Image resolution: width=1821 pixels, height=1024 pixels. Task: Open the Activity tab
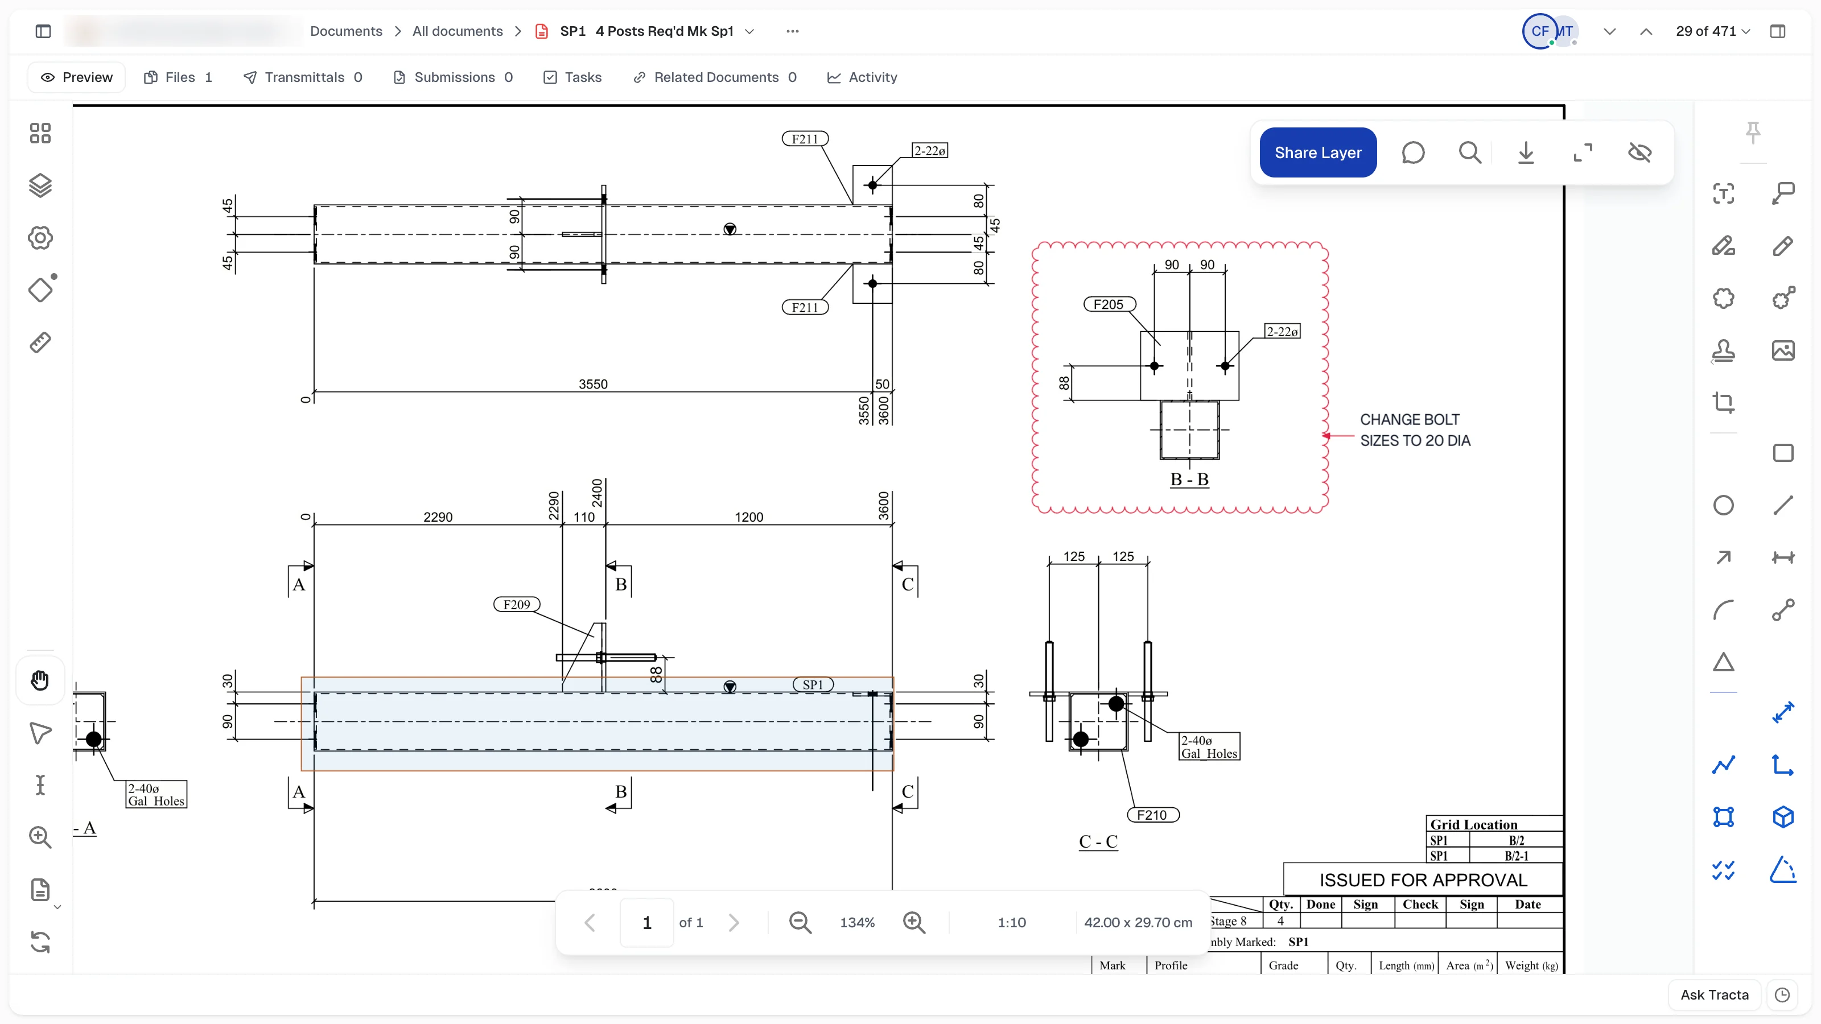pyautogui.click(x=863, y=77)
